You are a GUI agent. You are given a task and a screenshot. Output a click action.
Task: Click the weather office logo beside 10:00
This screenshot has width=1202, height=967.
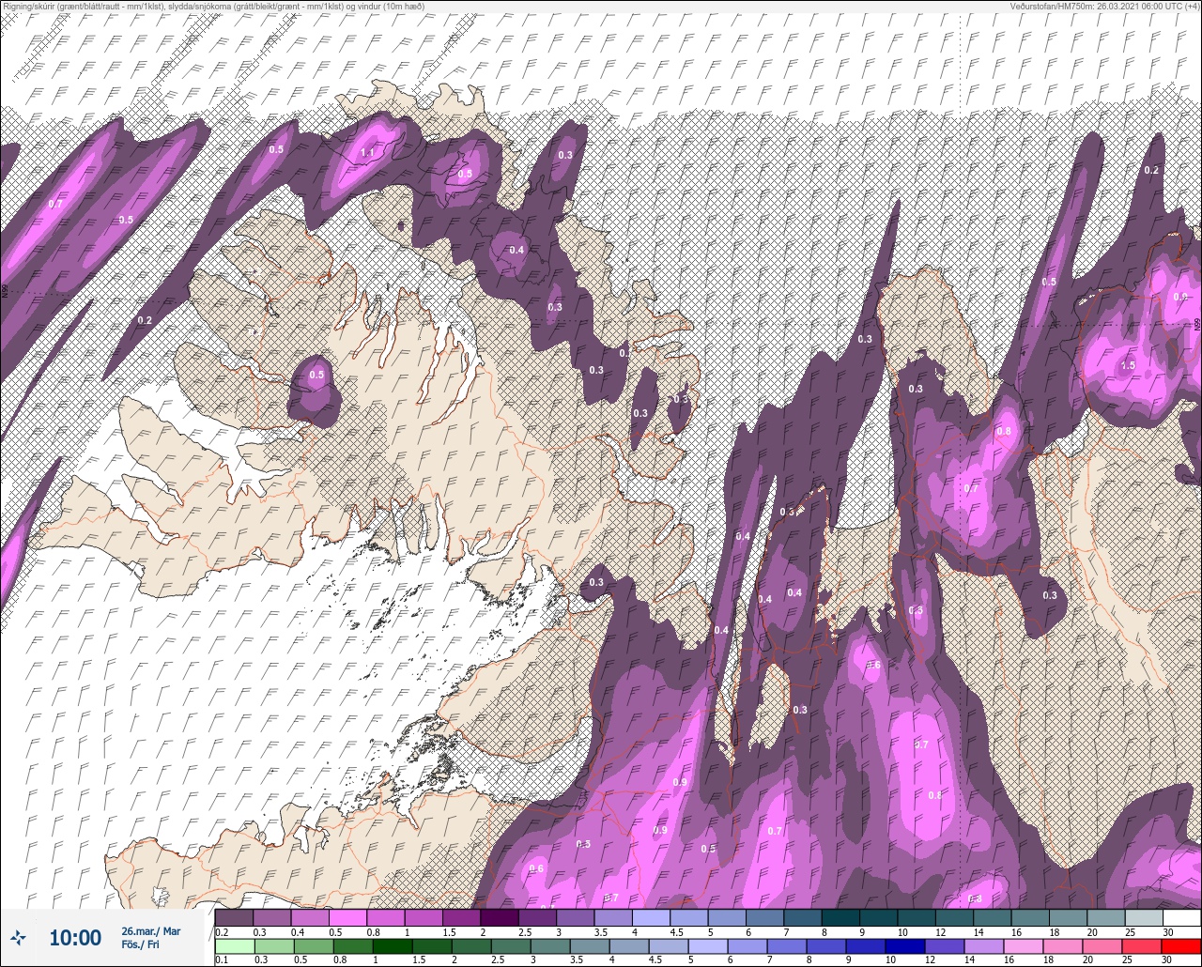[x=19, y=937]
